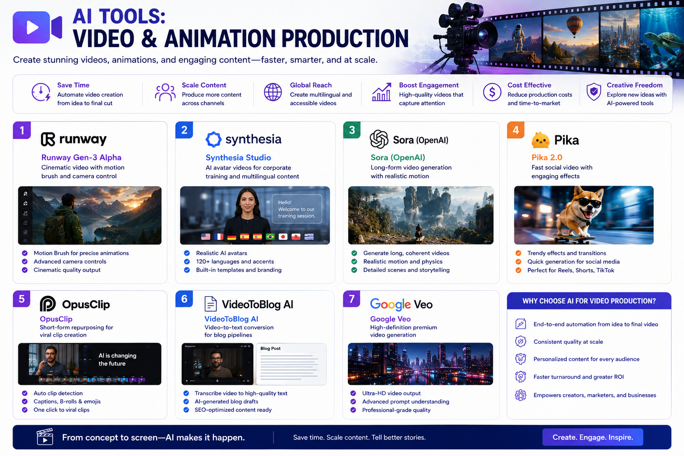
Task: Click the 'Built-in templates and branding' line
Action: click(239, 270)
